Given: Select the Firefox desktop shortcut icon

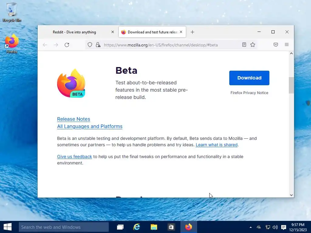Looking at the screenshot, I should (12, 44).
